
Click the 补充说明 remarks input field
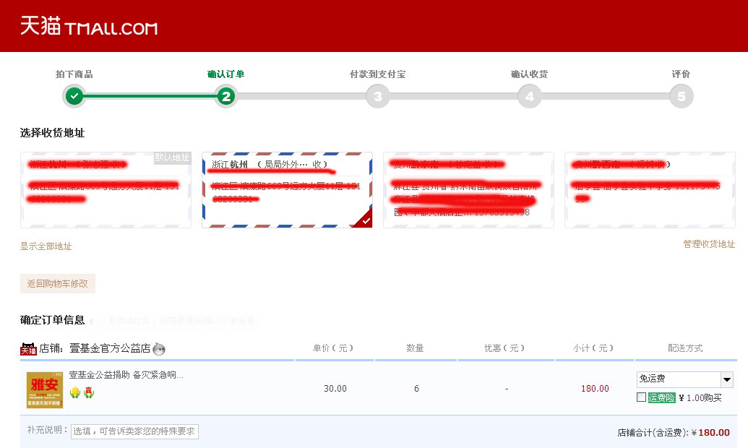pyautogui.click(x=134, y=431)
